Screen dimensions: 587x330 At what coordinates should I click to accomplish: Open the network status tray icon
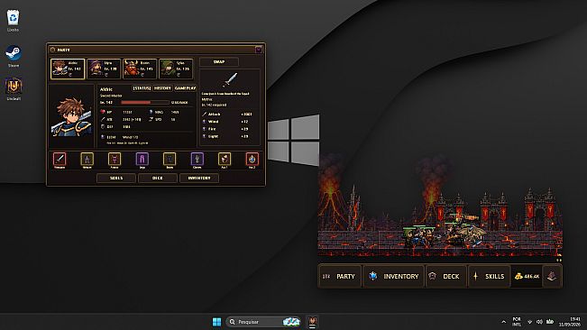(529, 322)
